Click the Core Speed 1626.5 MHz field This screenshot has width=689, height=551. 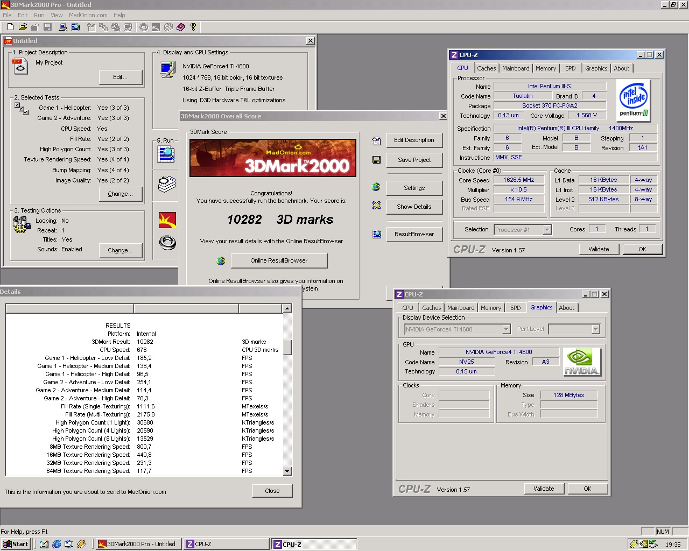(x=519, y=180)
